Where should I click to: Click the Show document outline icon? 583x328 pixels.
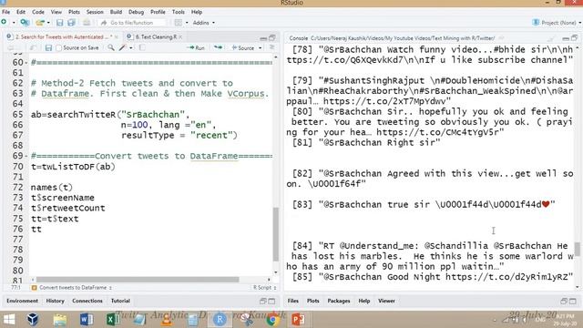click(x=271, y=47)
